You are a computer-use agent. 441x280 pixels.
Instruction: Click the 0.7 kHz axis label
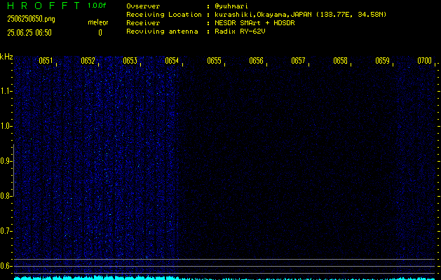(x=6, y=231)
